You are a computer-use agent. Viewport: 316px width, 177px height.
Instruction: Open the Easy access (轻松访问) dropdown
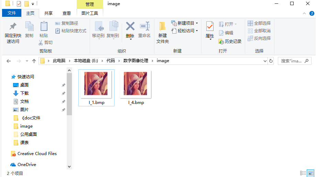click(x=185, y=31)
